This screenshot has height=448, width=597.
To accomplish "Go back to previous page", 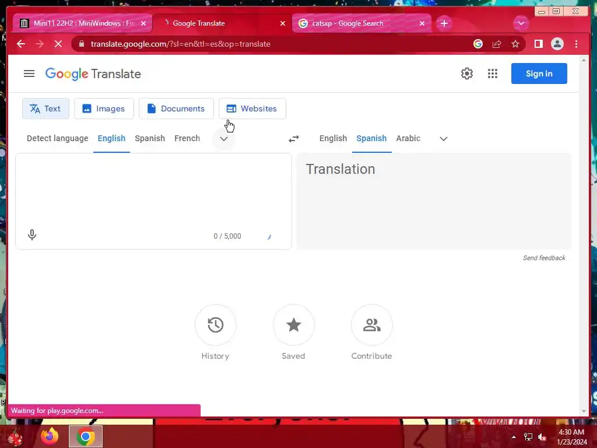I will coord(21,44).
